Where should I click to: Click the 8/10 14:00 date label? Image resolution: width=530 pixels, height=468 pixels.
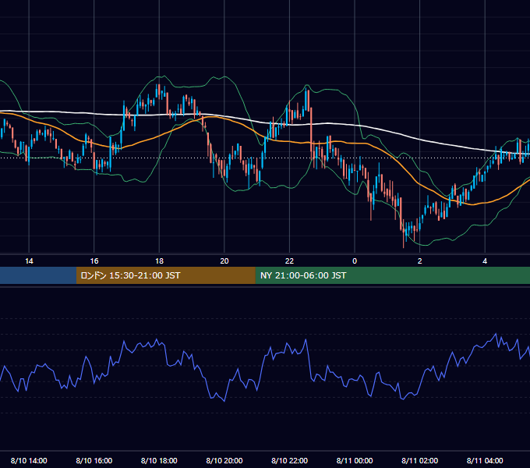click(x=29, y=460)
